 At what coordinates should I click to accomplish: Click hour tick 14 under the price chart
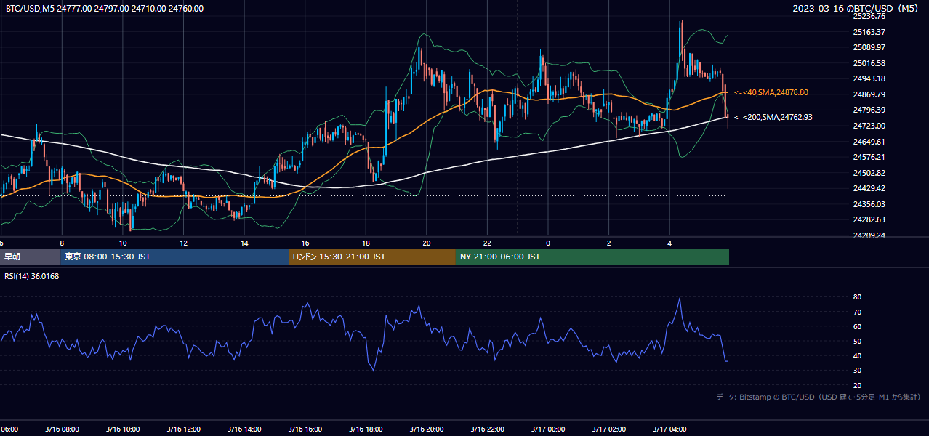244,243
